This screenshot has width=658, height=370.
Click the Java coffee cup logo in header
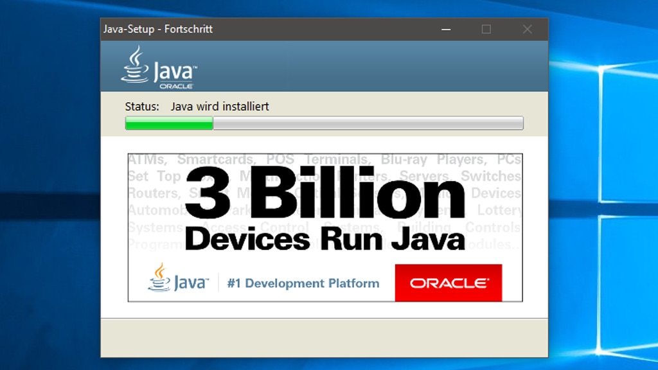coord(136,66)
